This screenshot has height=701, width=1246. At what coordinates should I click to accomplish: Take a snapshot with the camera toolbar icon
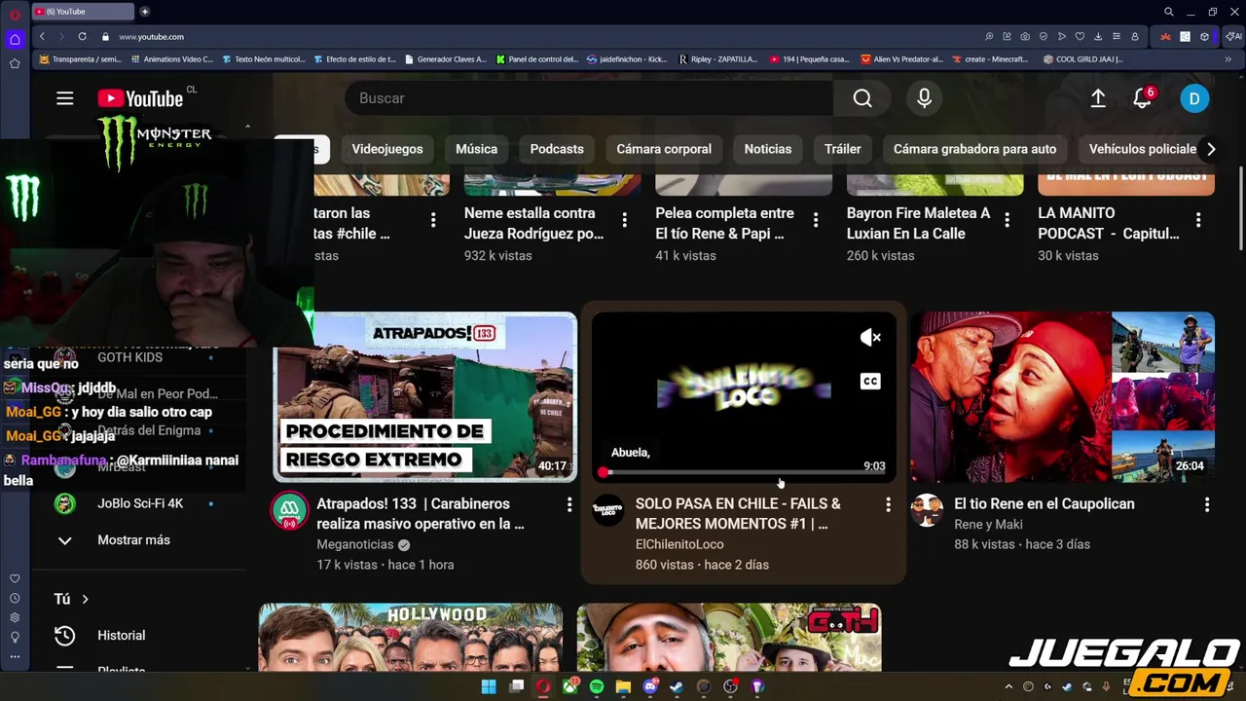click(x=1025, y=36)
